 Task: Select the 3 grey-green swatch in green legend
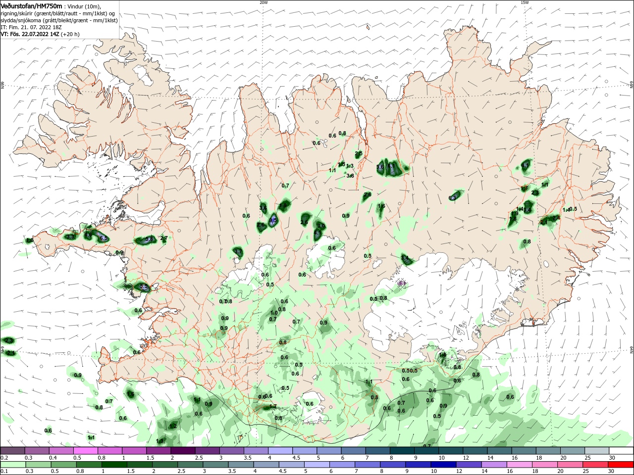pyautogui.click(x=215, y=465)
